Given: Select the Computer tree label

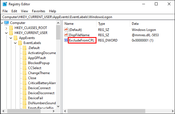Looking at the screenshot, I should (18, 23).
